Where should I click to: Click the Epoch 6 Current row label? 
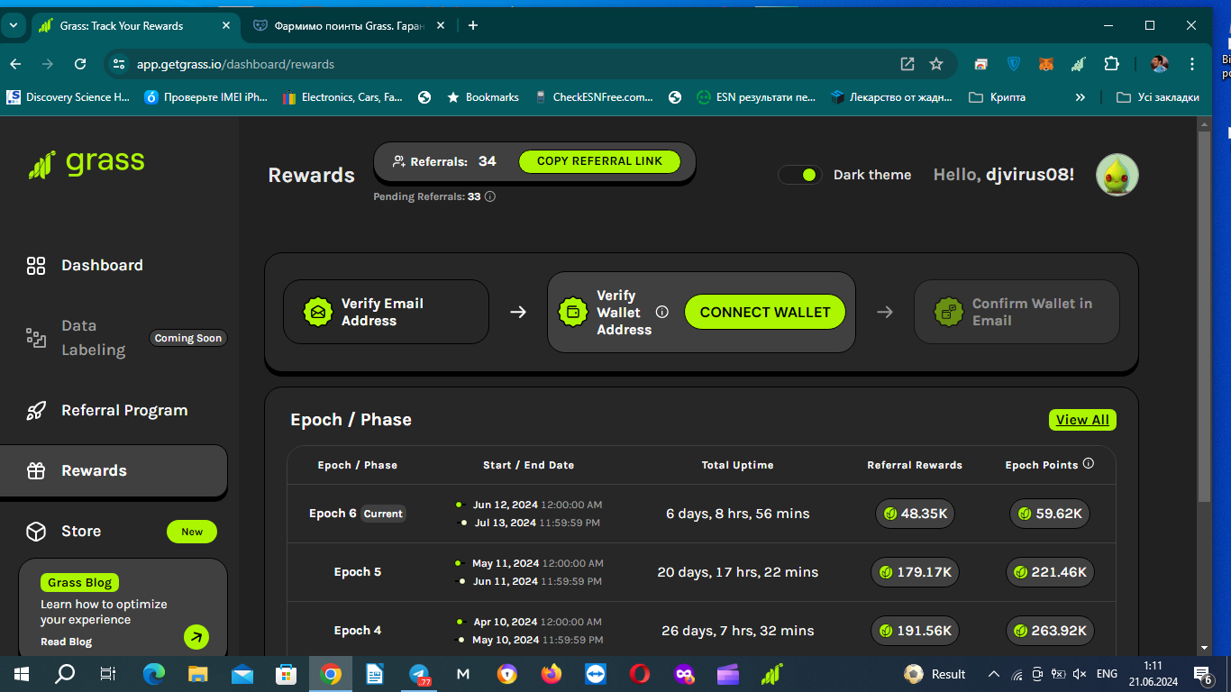(x=358, y=514)
